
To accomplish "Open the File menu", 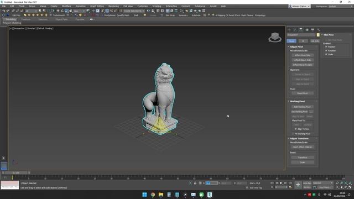I will (4, 6).
